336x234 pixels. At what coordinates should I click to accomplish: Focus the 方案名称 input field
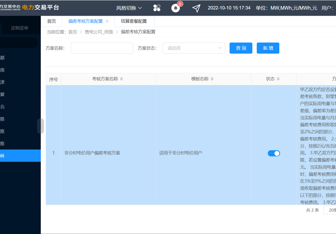[x=102, y=48]
